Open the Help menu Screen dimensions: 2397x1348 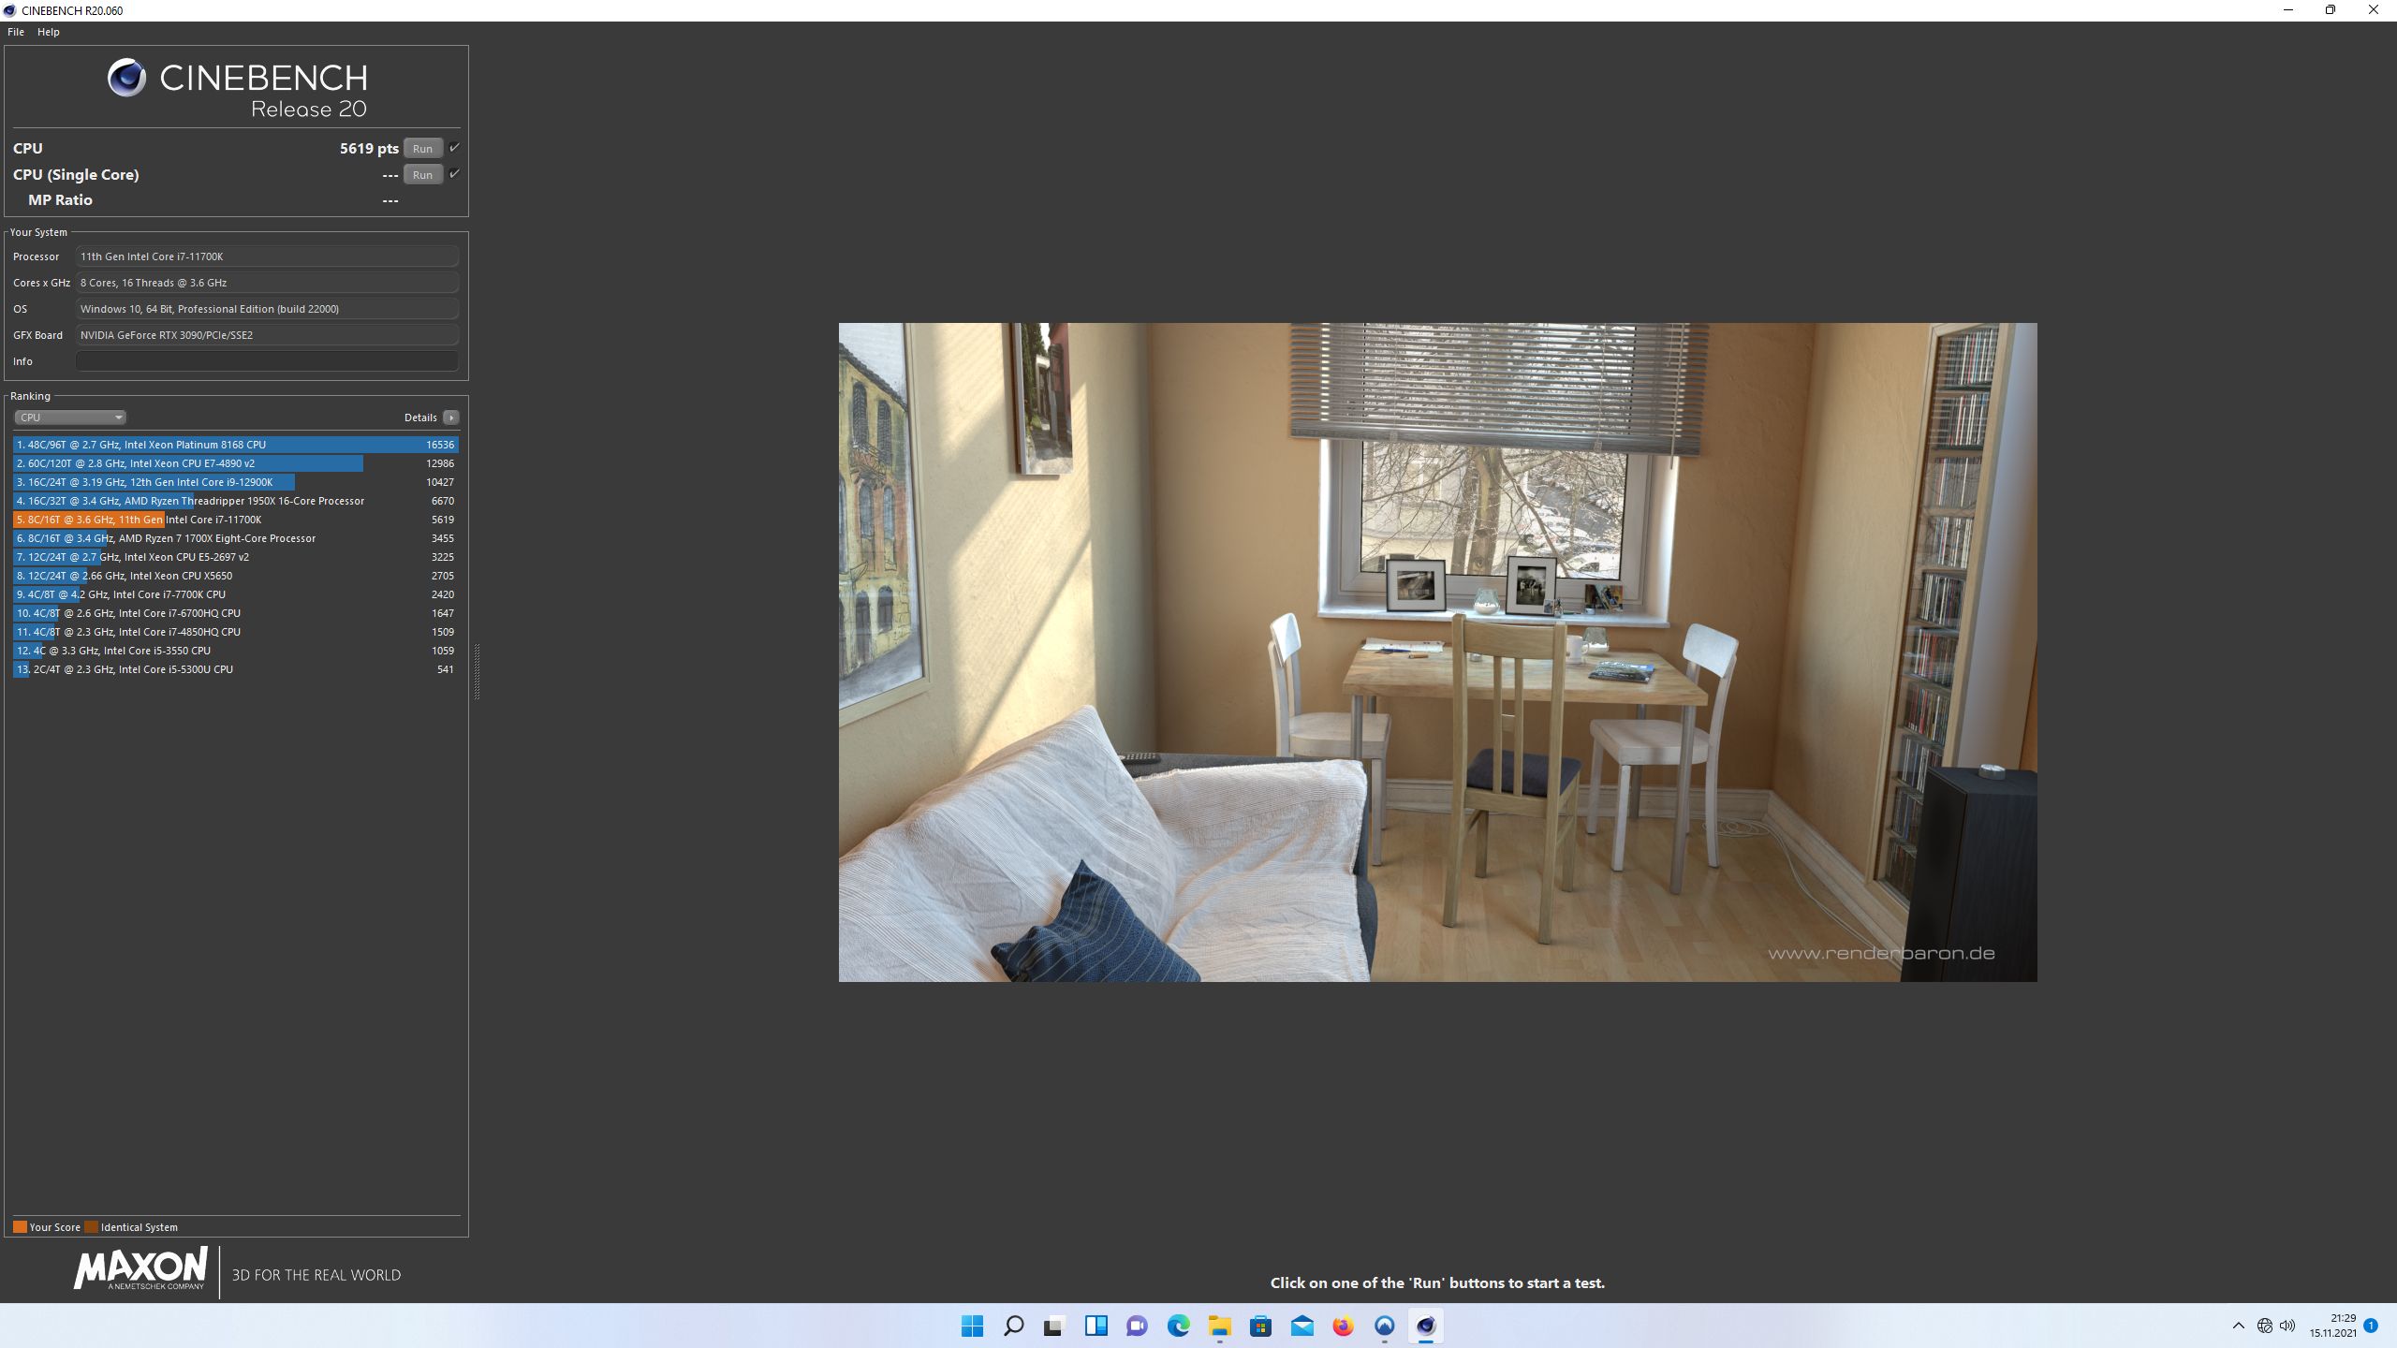click(48, 31)
